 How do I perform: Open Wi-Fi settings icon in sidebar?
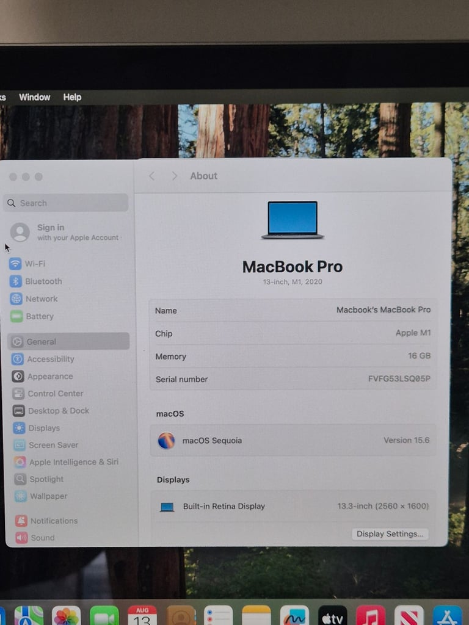coord(15,264)
